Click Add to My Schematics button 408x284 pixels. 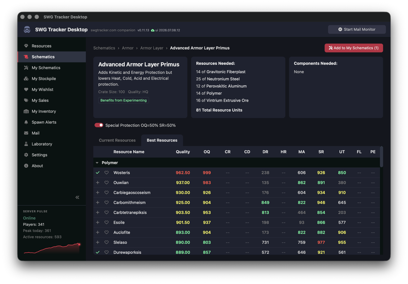tap(354, 48)
